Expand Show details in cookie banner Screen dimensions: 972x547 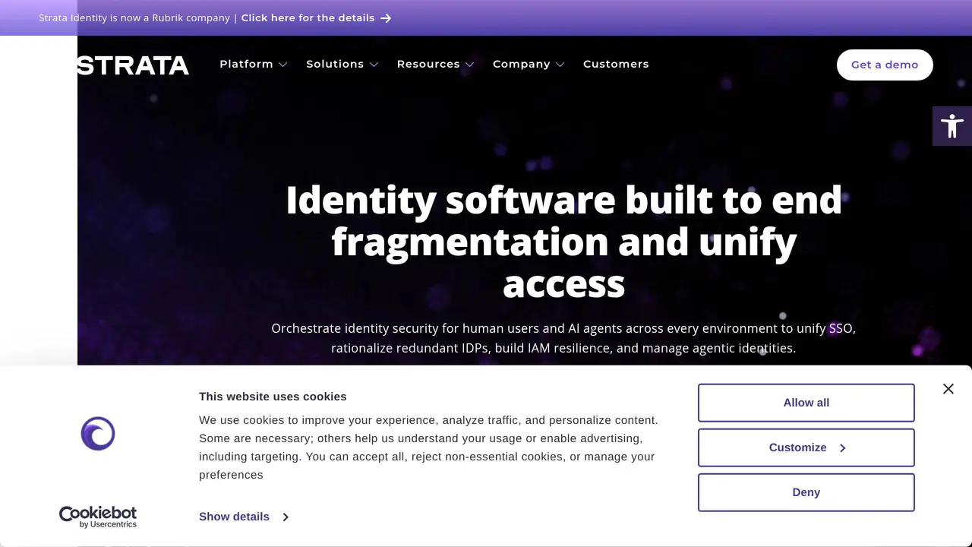coord(244,517)
